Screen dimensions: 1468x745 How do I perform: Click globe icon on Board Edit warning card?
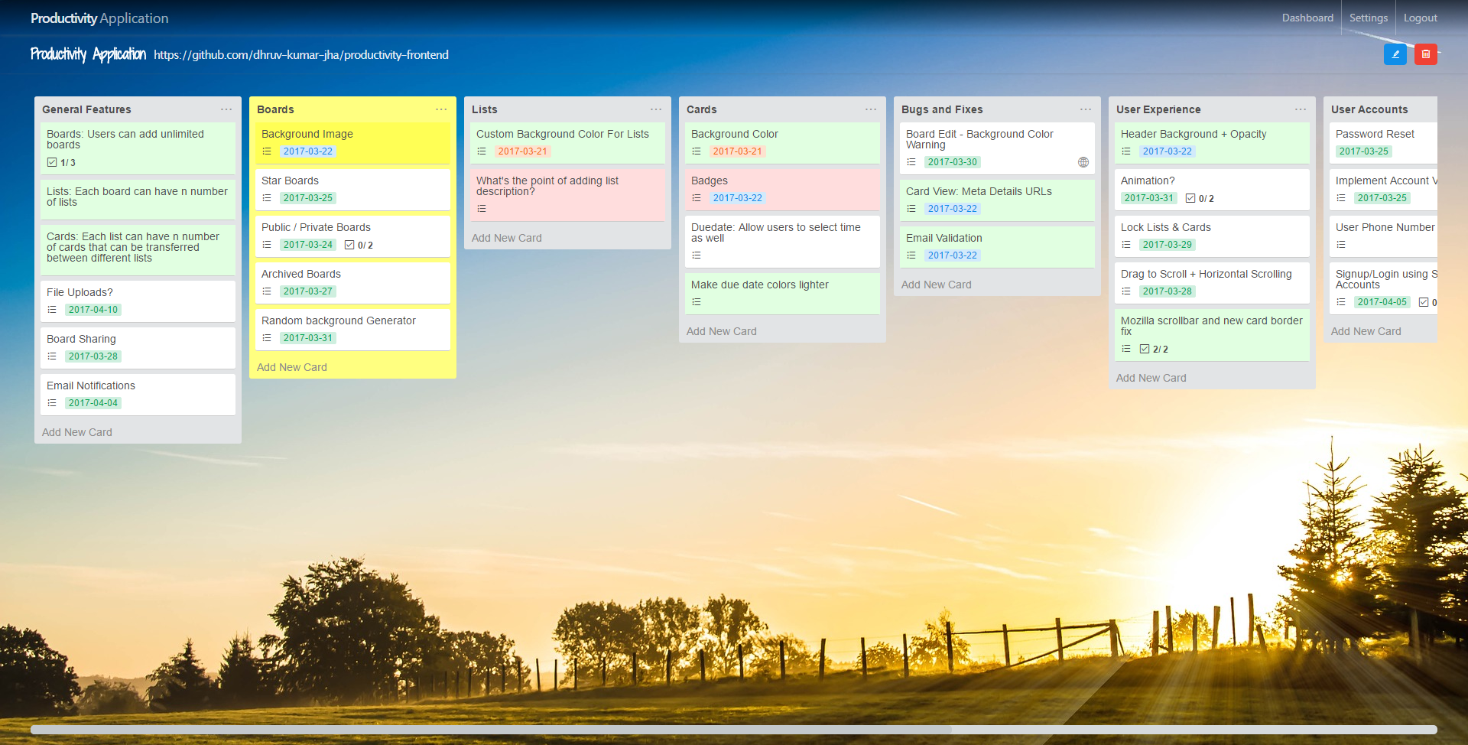click(1083, 162)
